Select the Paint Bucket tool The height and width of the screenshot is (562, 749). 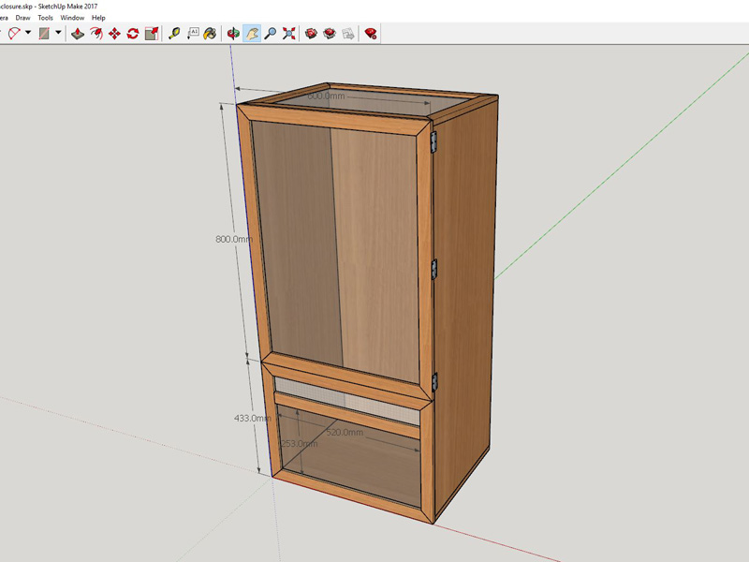[x=211, y=33]
